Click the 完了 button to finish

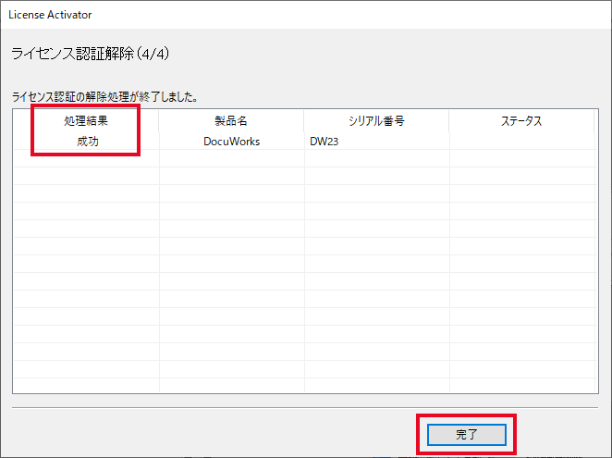[467, 435]
